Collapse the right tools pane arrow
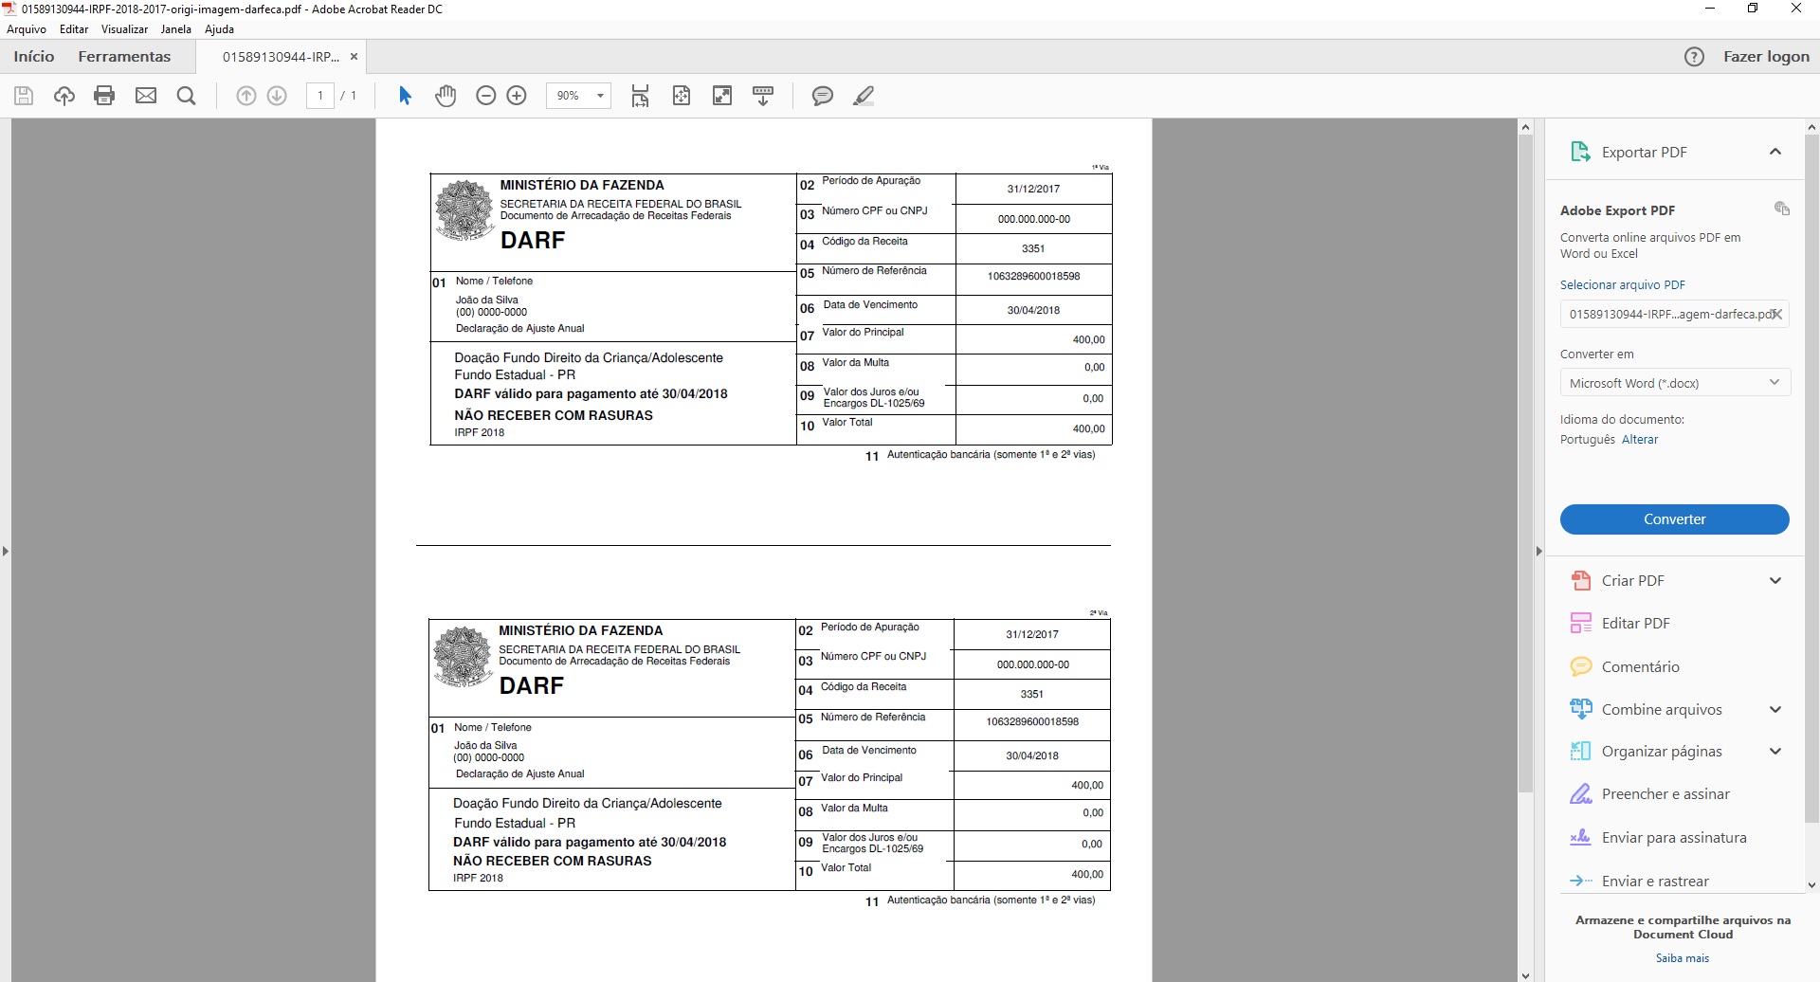The image size is (1820, 982). pos(1538,551)
